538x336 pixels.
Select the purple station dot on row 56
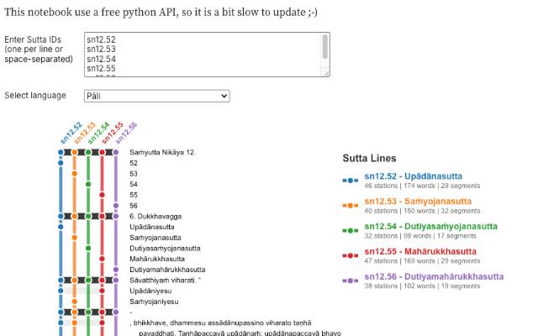[x=115, y=206]
